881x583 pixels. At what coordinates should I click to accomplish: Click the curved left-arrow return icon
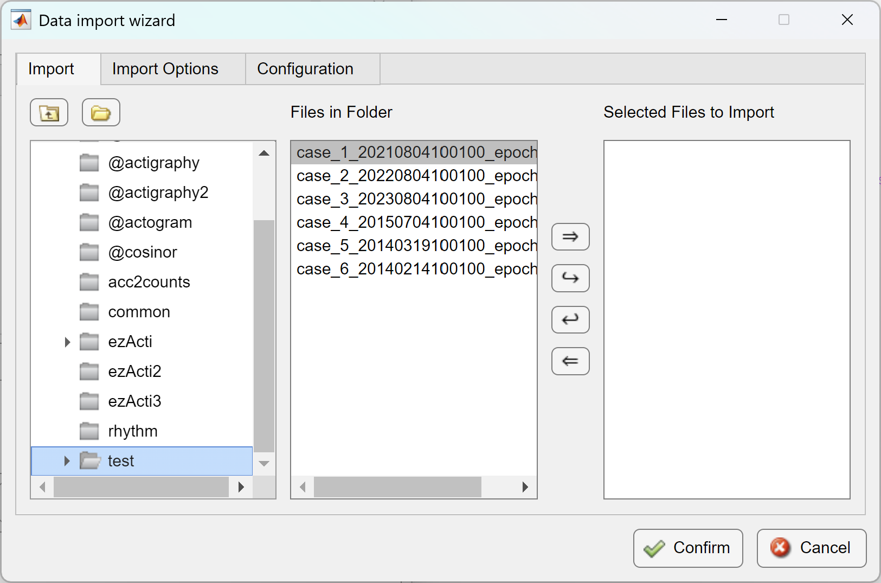click(x=570, y=319)
